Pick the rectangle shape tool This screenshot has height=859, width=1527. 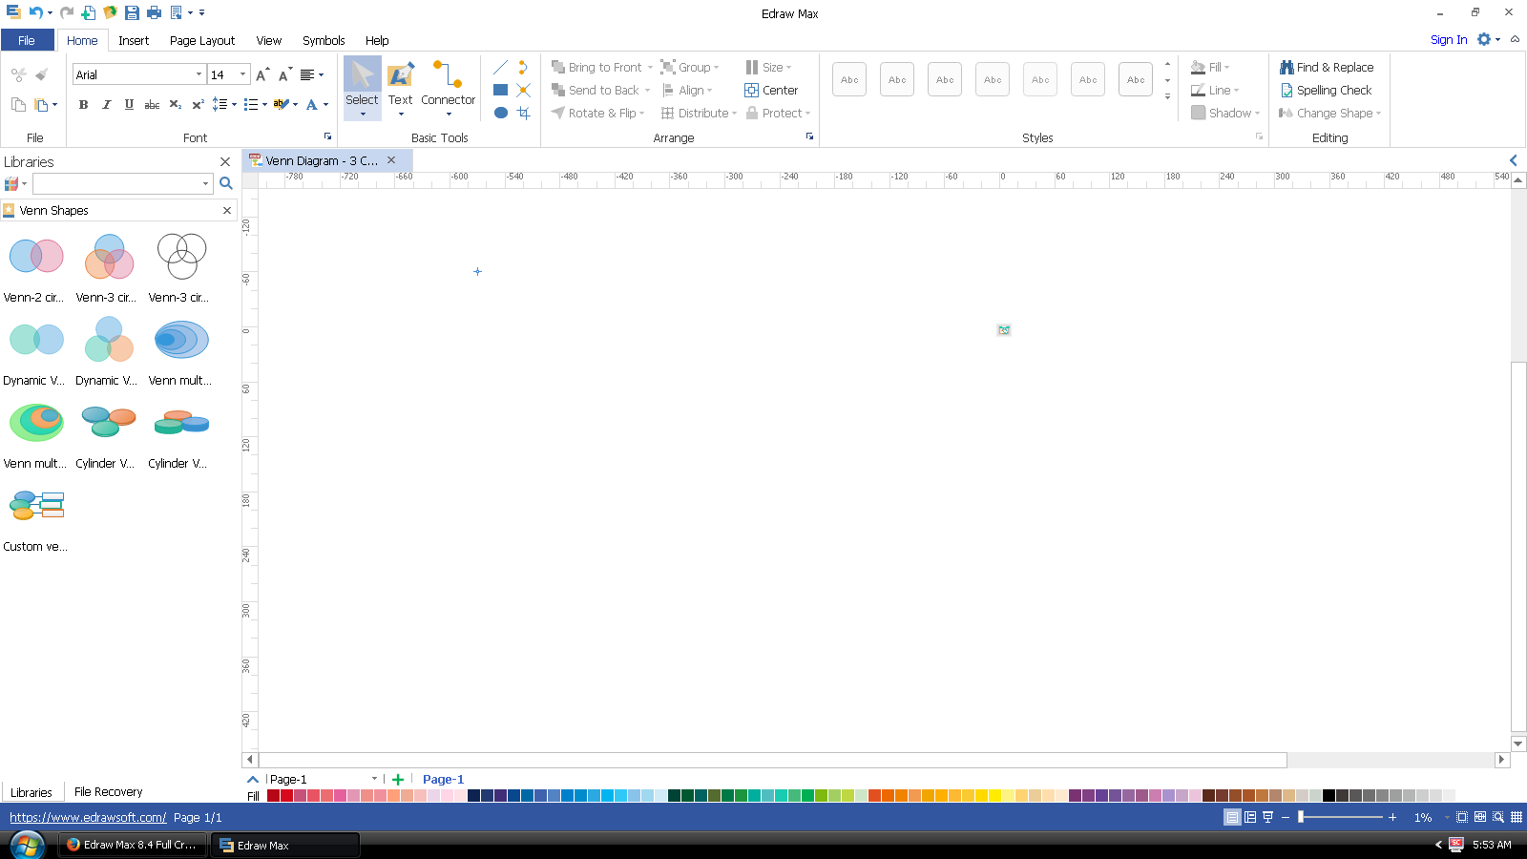click(500, 90)
